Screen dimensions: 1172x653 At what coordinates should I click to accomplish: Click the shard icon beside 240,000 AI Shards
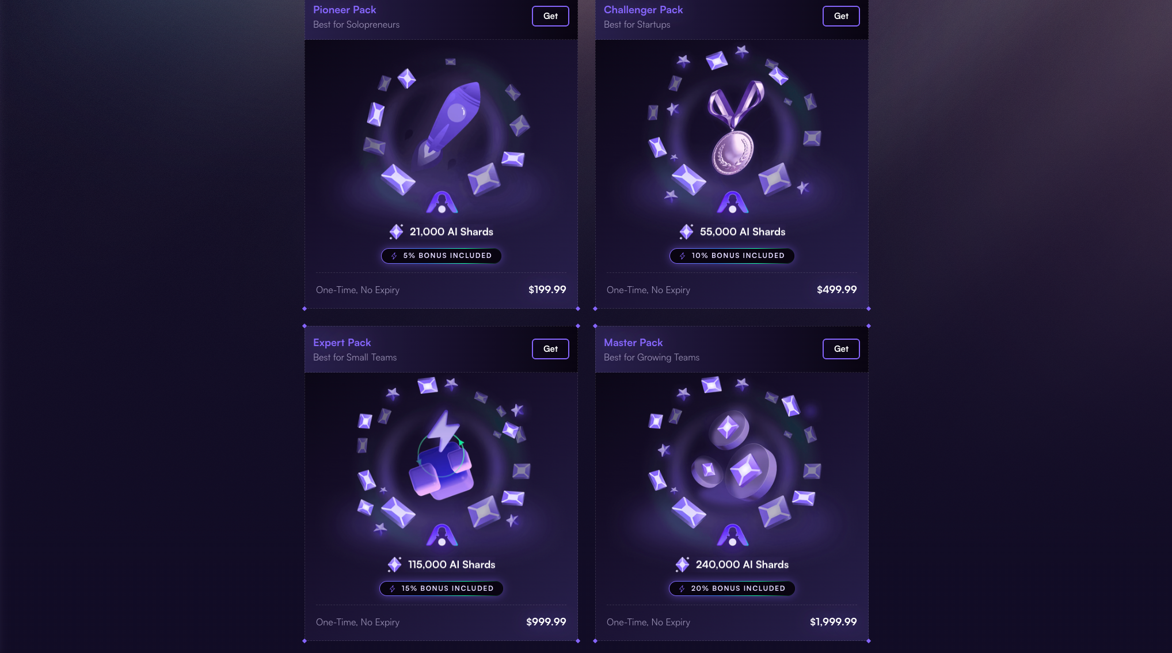[682, 565]
